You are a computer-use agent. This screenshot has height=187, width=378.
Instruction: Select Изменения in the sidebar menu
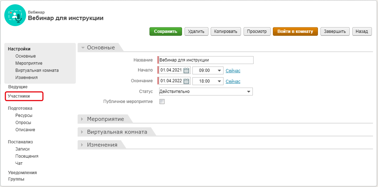pyautogui.click(x=26, y=77)
